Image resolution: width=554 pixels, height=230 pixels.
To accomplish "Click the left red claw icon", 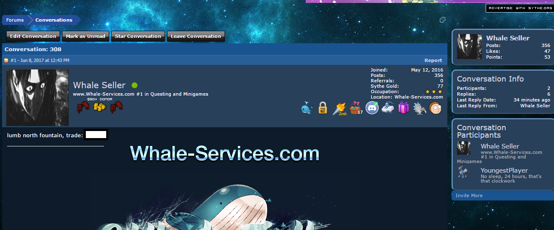I will tap(83, 107).
